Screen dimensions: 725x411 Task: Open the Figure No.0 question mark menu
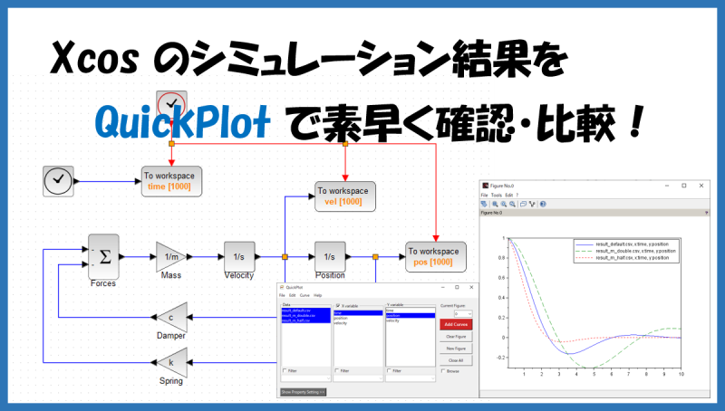517,195
